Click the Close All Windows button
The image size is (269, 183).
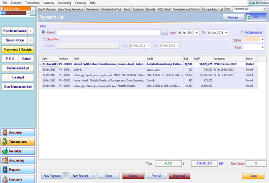tap(258, 3)
